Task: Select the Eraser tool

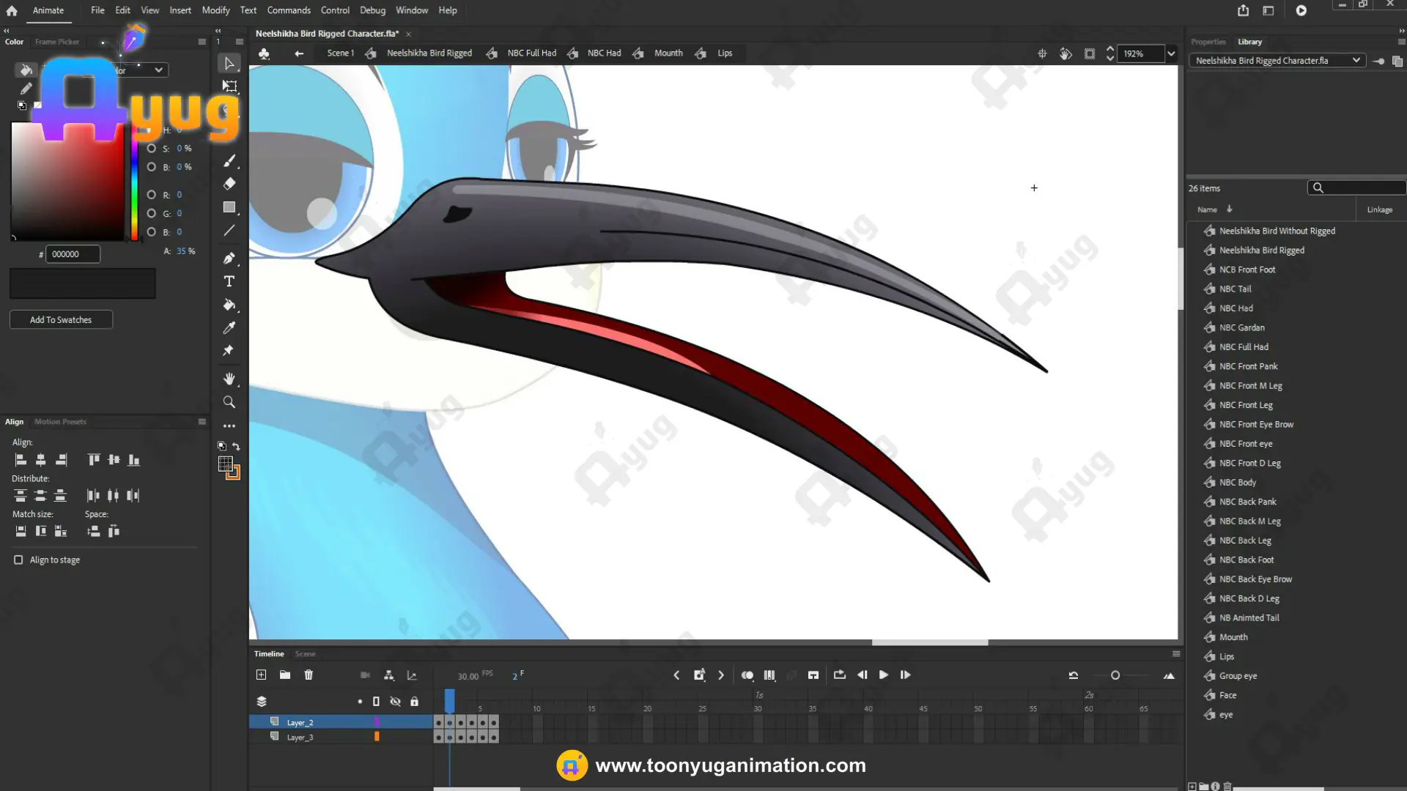Action: click(x=229, y=184)
